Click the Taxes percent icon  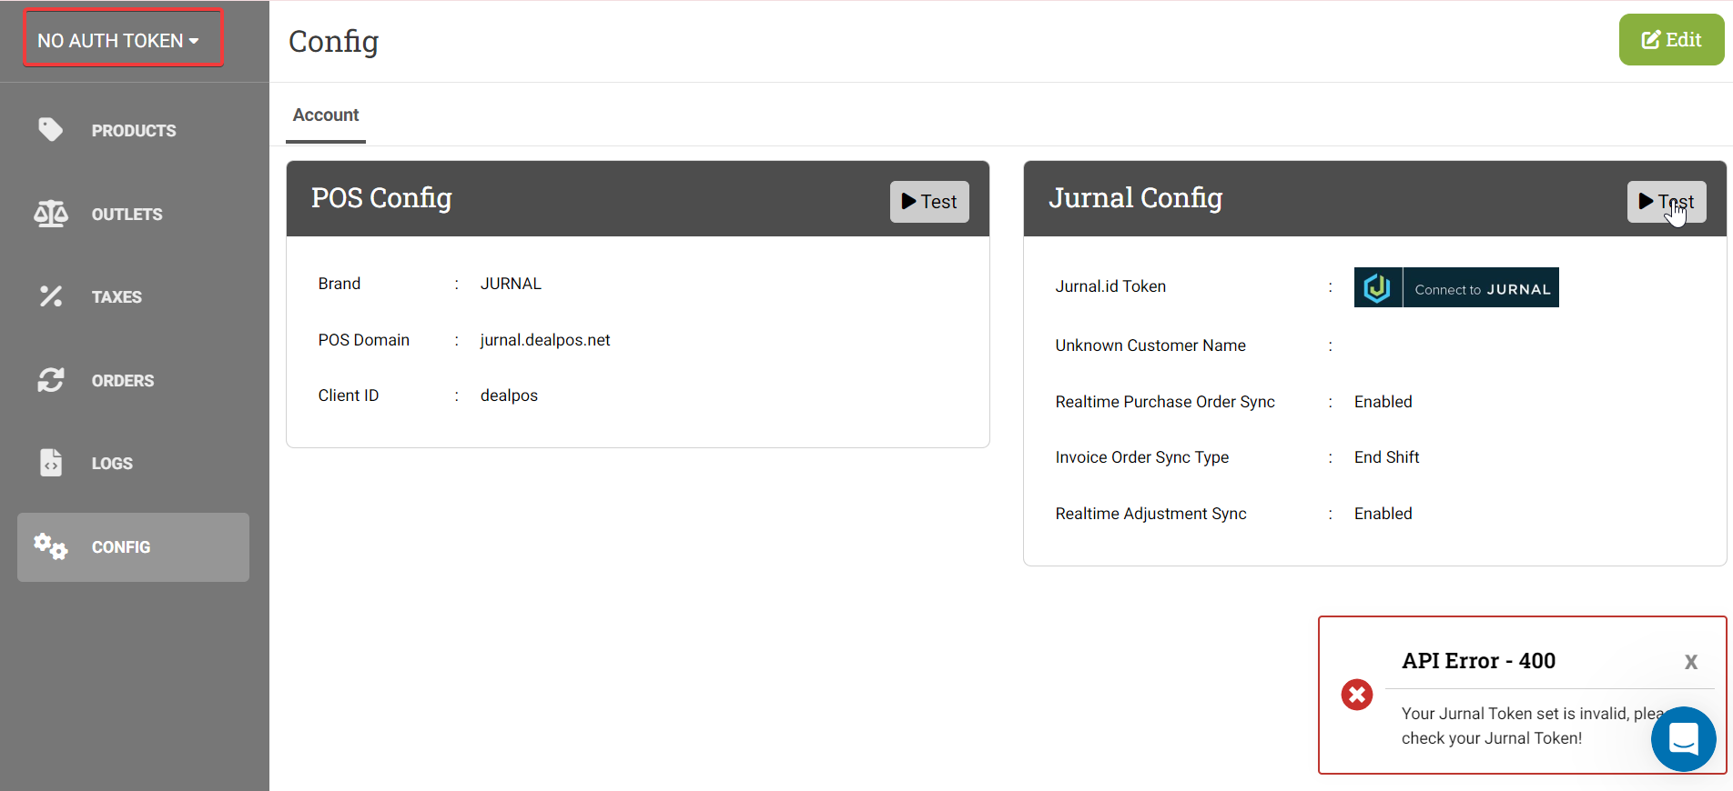[x=51, y=296]
